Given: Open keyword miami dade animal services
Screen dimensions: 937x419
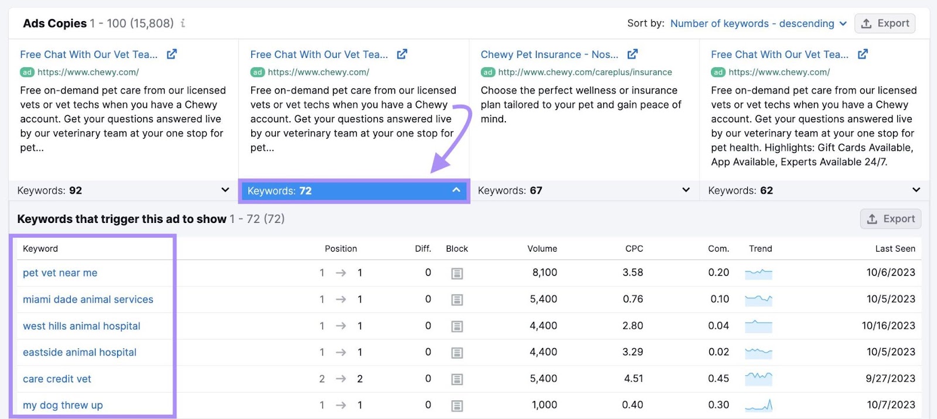Looking at the screenshot, I should pyautogui.click(x=88, y=299).
